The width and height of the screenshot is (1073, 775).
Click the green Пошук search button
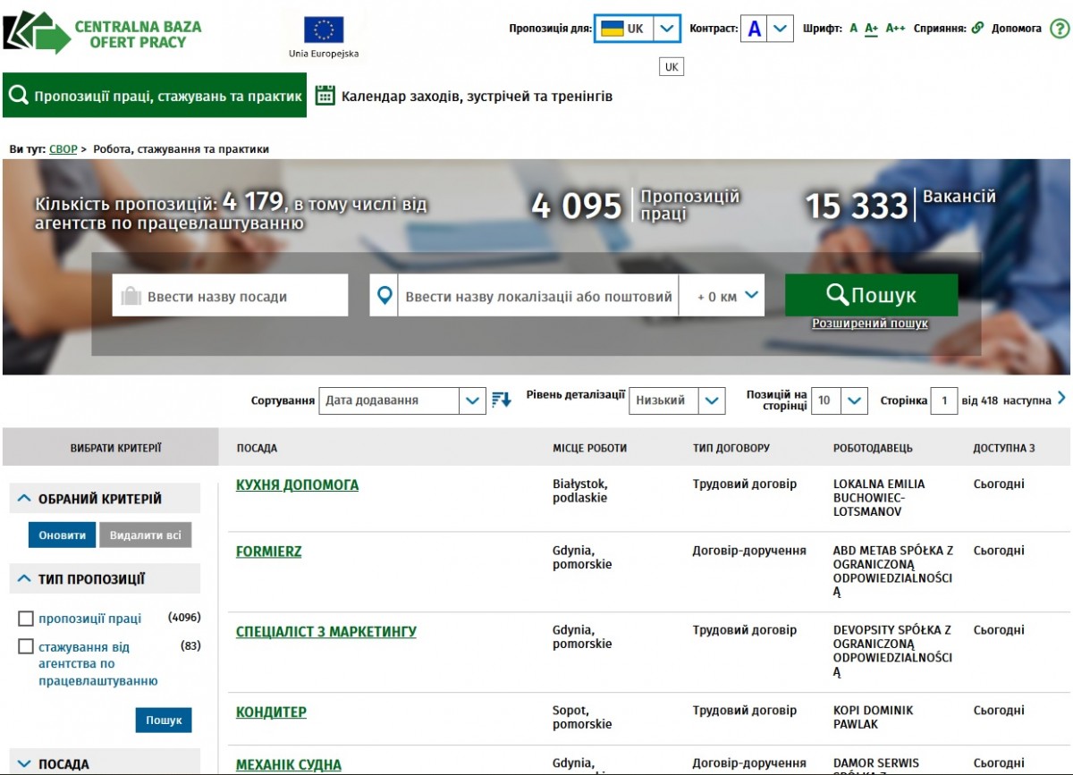point(871,295)
